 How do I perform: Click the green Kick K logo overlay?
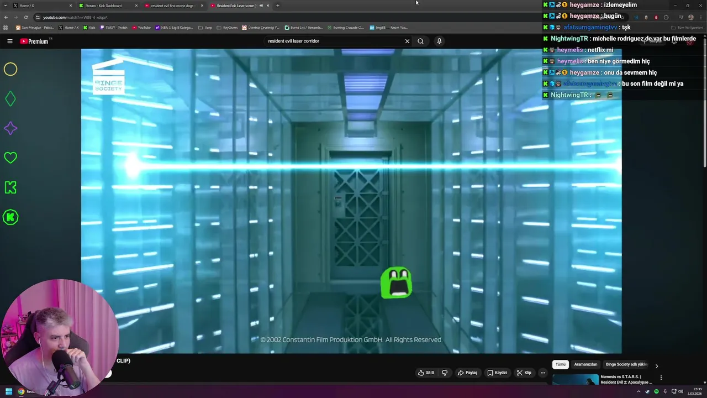pos(10,187)
